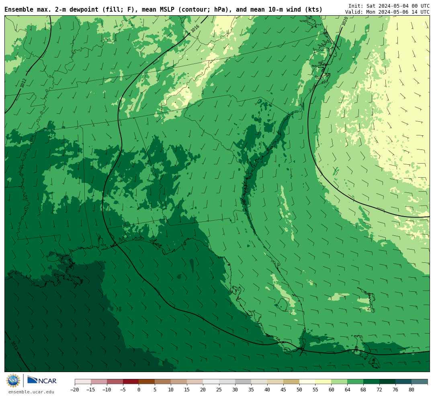This screenshot has width=434, height=397.
Task: Pick the dark red swatch between -5 and 0
Action: point(131,382)
